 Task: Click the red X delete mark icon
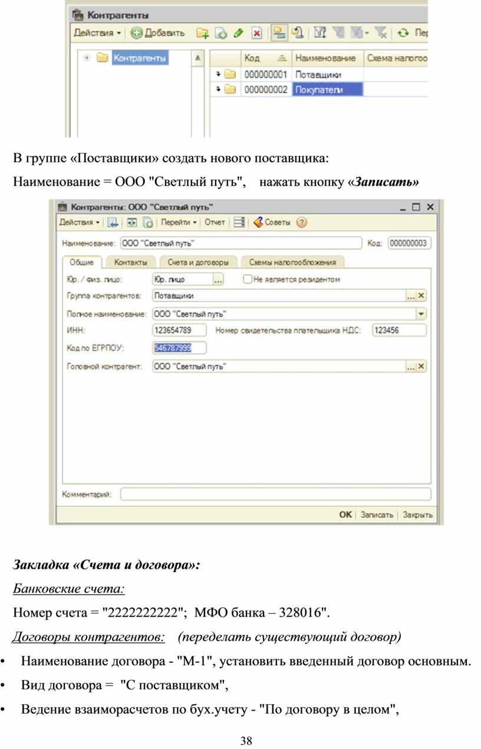(257, 34)
